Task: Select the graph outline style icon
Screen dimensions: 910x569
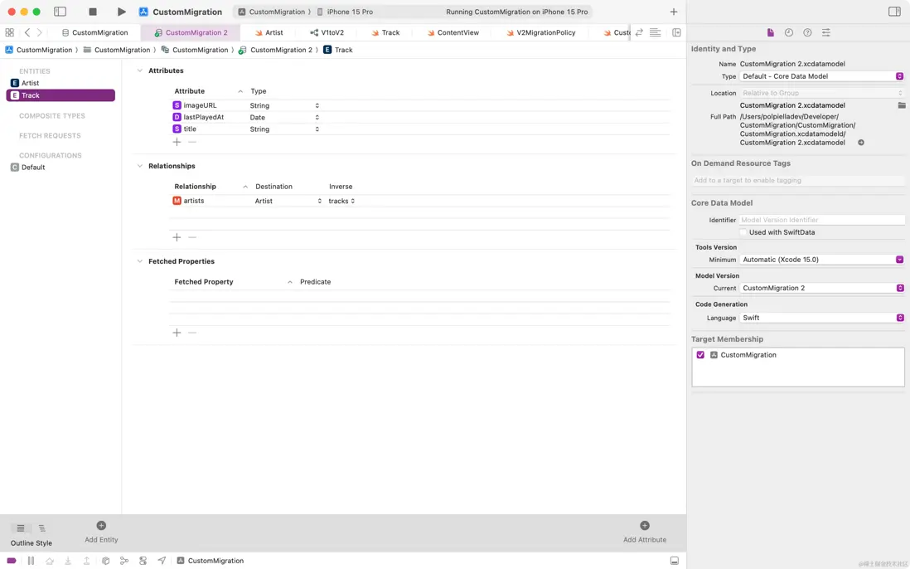Action: [41, 528]
